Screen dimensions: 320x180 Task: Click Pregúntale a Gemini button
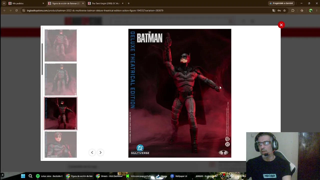click(x=281, y=3)
